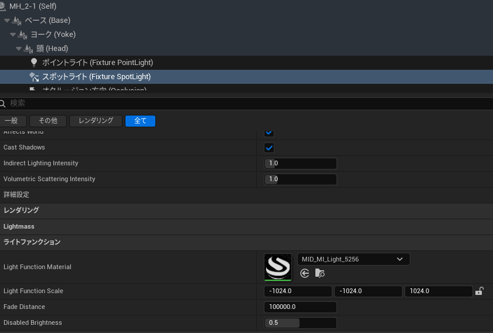
Task: Click the Disabled Brightness 0.5 slider
Action: pyautogui.click(x=300, y=323)
